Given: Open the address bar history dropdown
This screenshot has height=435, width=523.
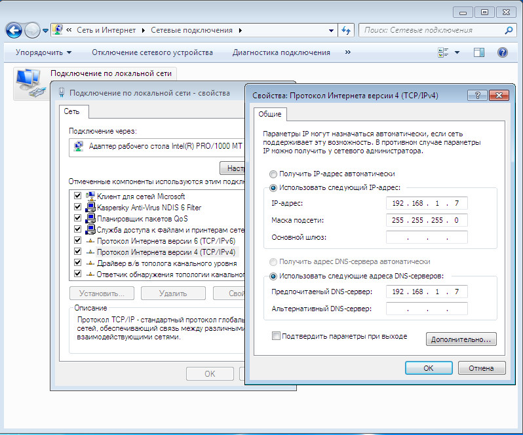Looking at the screenshot, I should (x=331, y=30).
